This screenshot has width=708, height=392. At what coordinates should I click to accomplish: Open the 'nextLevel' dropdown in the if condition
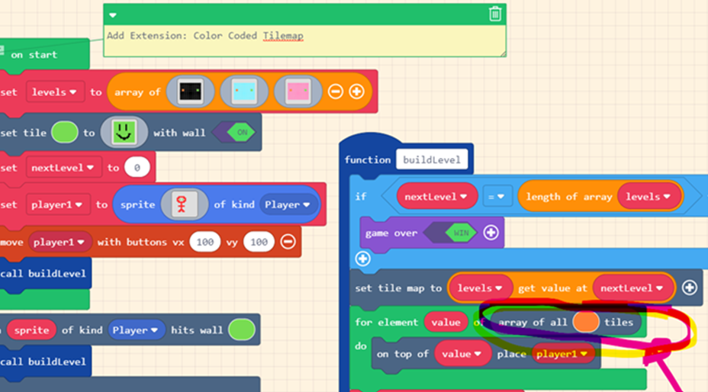pos(436,197)
